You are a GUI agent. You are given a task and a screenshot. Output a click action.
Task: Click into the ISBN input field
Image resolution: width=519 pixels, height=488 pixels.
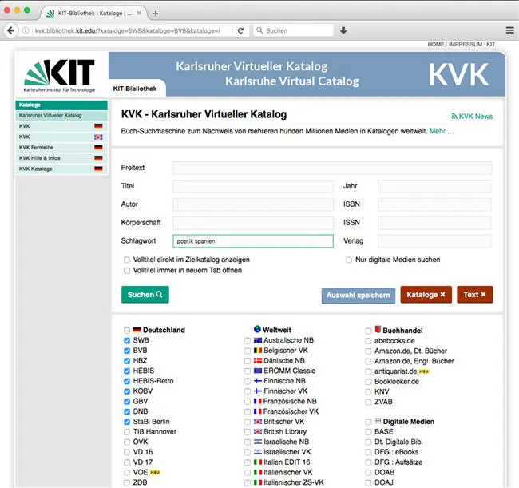434,204
